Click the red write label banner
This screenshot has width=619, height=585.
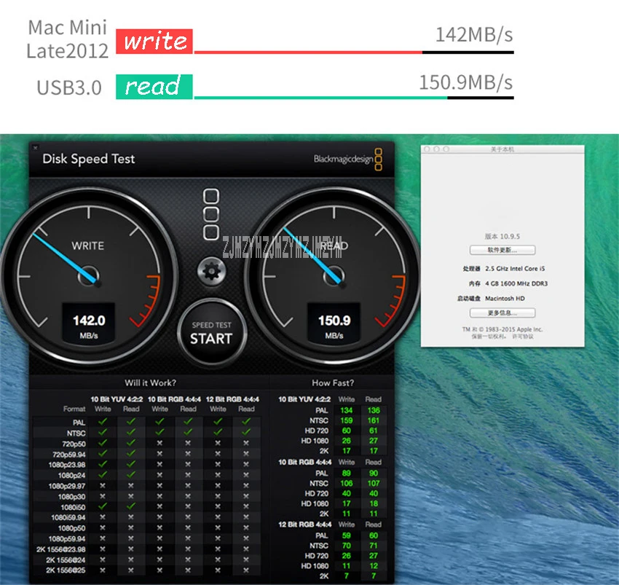[x=154, y=41]
